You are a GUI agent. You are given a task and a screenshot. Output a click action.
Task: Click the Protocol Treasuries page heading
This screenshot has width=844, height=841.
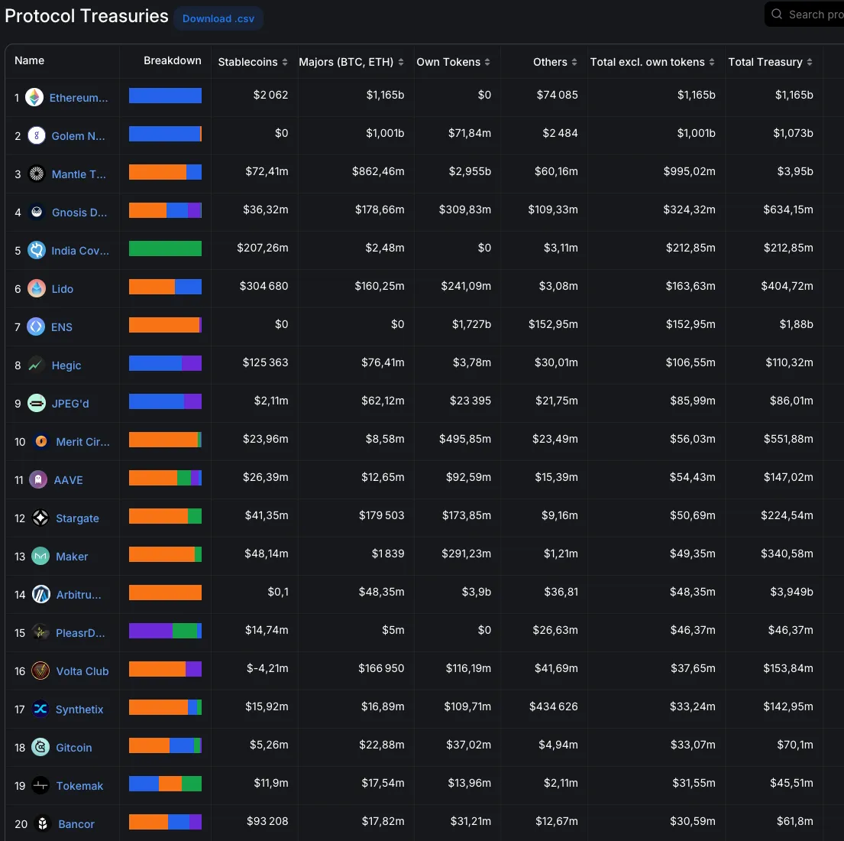coord(86,16)
